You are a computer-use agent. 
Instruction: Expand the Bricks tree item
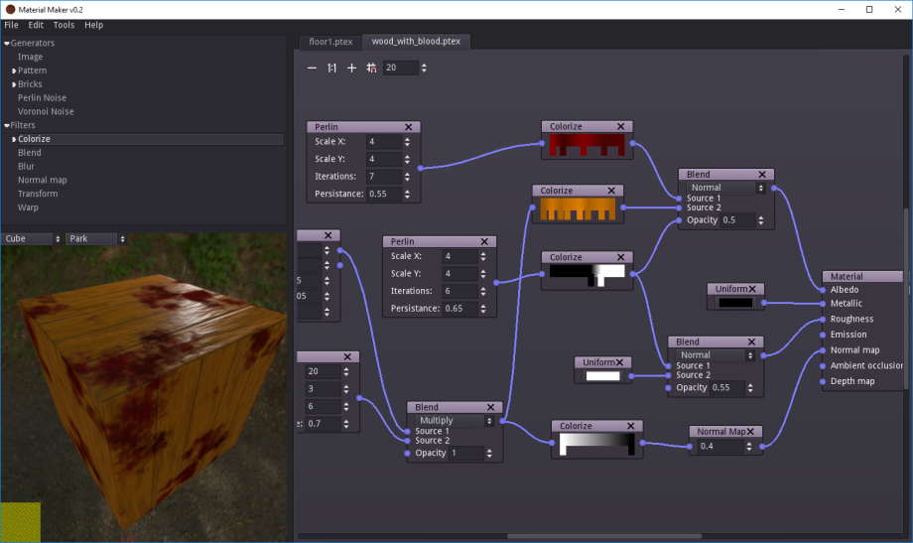(x=14, y=84)
